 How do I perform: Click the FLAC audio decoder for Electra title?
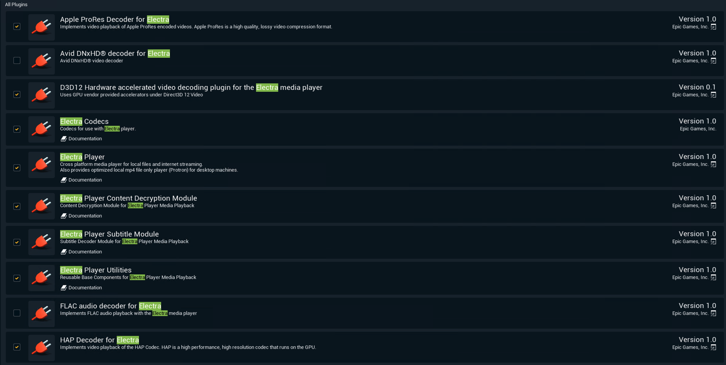coord(111,306)
